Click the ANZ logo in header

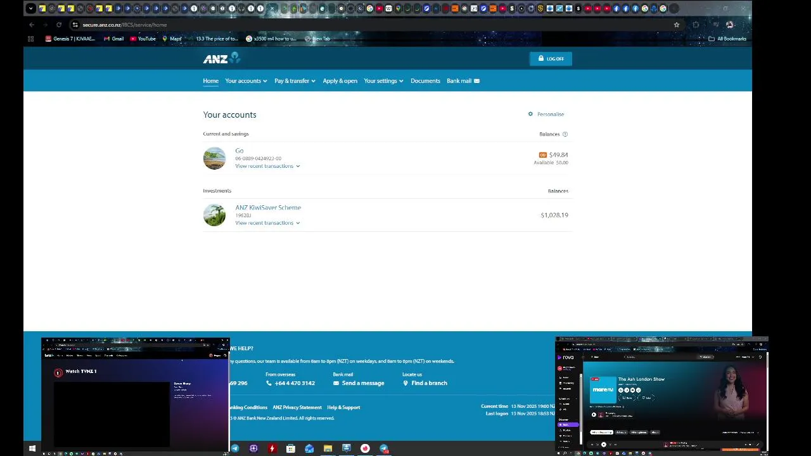[221, 58]
